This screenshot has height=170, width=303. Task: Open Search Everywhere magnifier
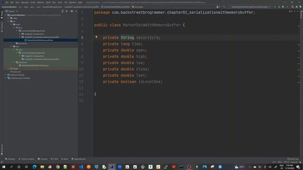293,7
